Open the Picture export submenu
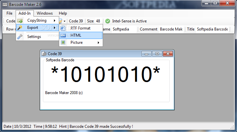 81,42
